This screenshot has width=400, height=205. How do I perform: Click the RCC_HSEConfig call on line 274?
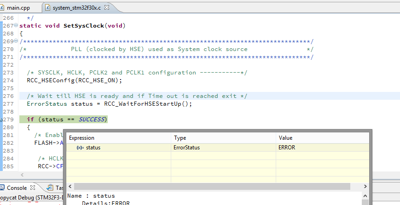tap(75, 80)
